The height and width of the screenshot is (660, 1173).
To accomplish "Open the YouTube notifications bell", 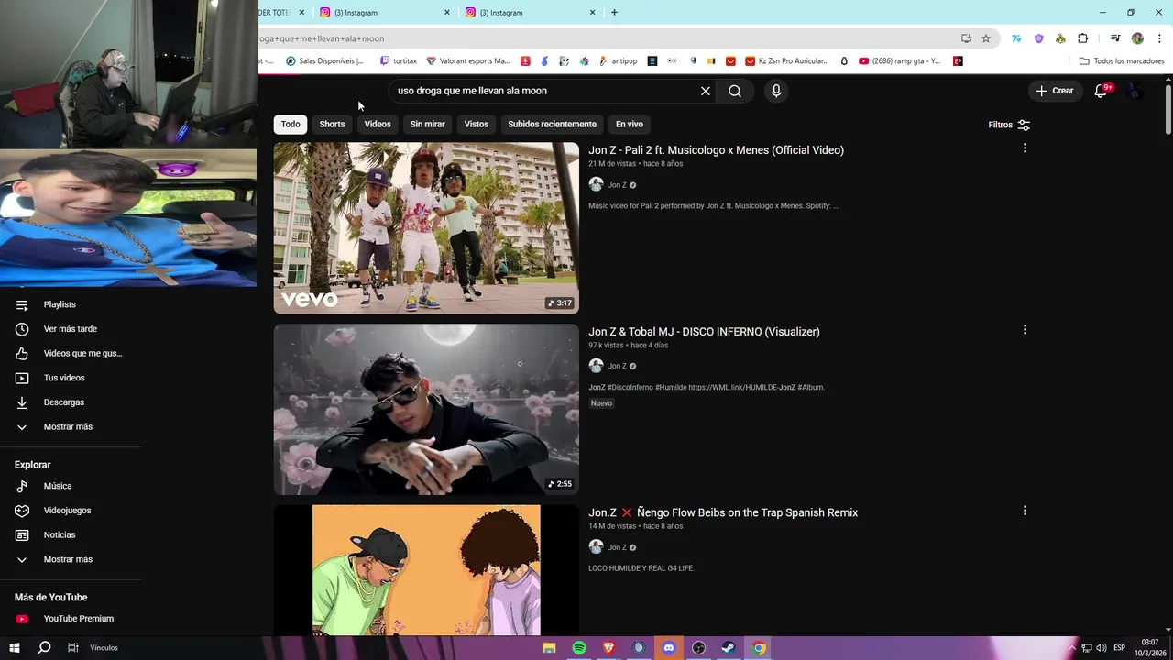I will (x=1102, y=91).
